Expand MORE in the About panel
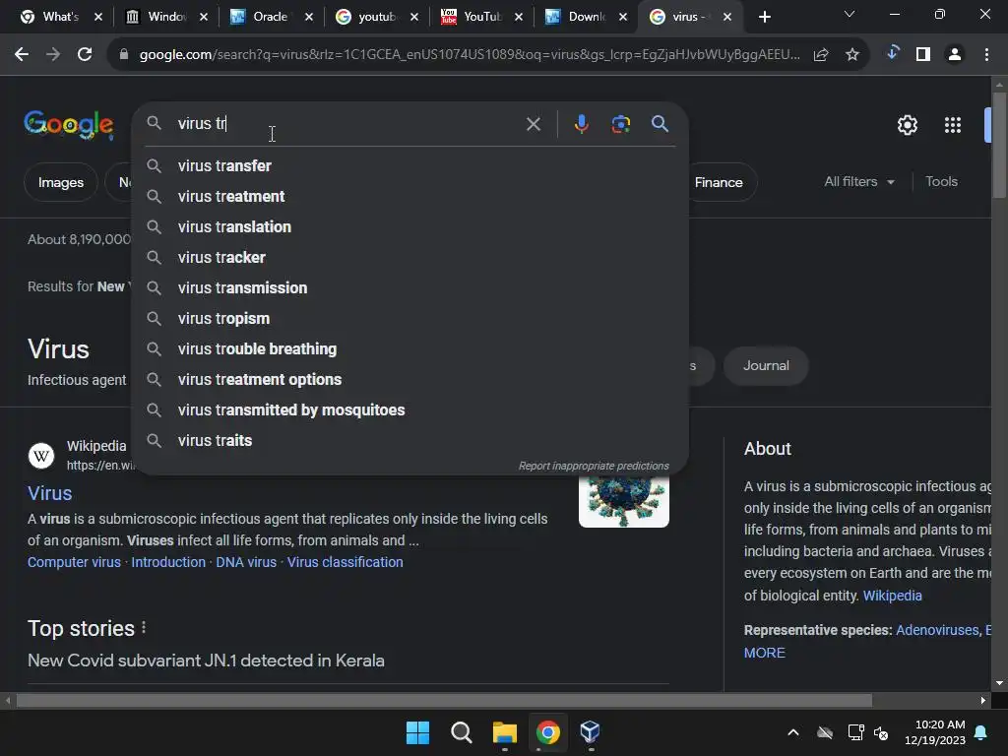This screenshot has width=1008, height=756. [x=764, y=653]
